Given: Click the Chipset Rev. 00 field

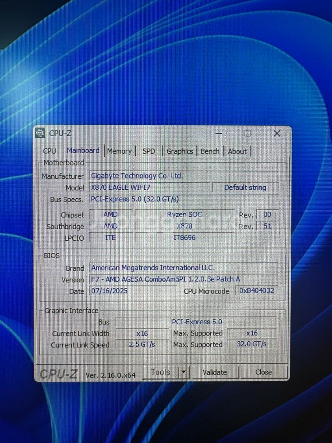Looking at the screenshot, I should tap(267, 215).
